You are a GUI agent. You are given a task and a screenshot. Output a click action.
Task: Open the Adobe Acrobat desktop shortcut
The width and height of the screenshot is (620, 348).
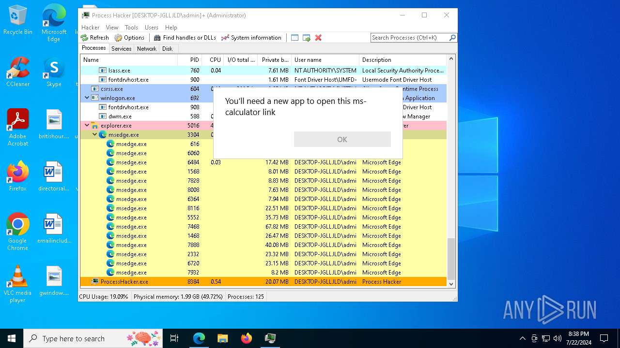pos(18,128)
